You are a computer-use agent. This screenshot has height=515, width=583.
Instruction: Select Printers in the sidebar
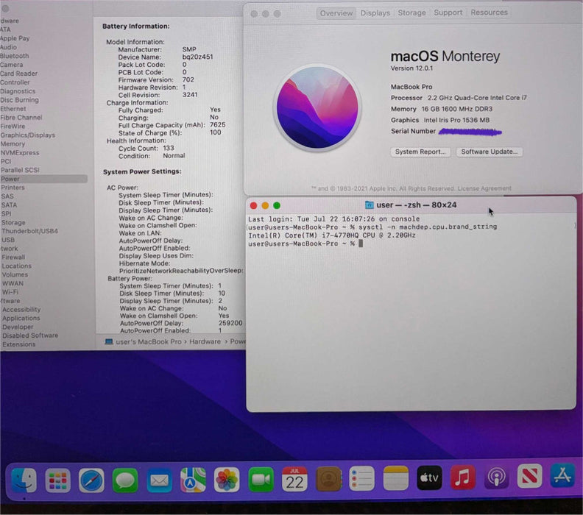point(13,188)
